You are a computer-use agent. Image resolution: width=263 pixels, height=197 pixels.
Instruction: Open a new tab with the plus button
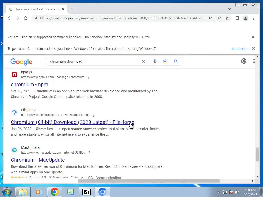(73, 9)
